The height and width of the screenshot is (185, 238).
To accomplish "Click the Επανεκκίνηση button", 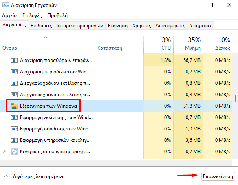I will coord(218,176).
